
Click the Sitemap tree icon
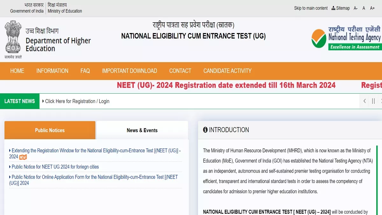pyautogui.click(x=333, y=8)
